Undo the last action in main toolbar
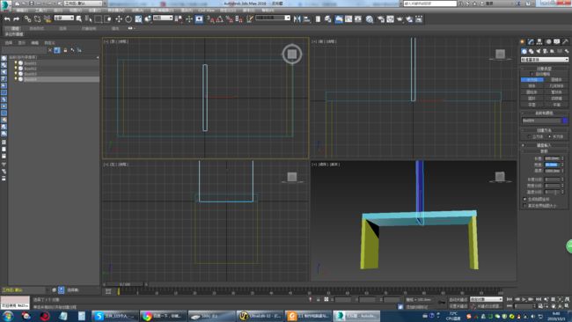Screen dimensions: 572x322 click(7, 19)
